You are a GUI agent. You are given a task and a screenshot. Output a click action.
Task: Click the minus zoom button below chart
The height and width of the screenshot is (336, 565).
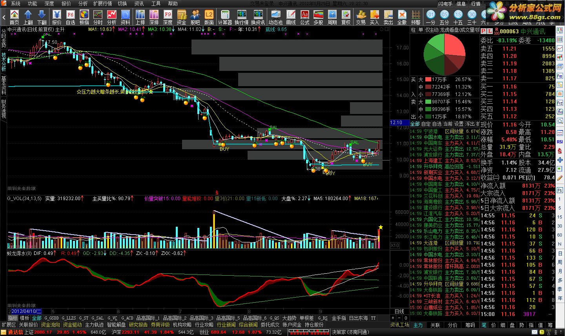[x=400, y=318]
